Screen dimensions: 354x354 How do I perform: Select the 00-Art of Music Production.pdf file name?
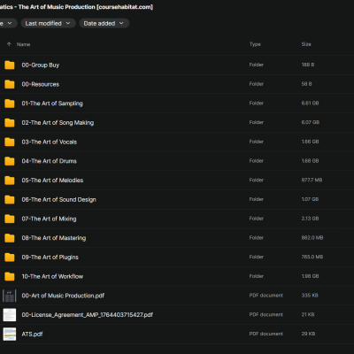[63, 296]
